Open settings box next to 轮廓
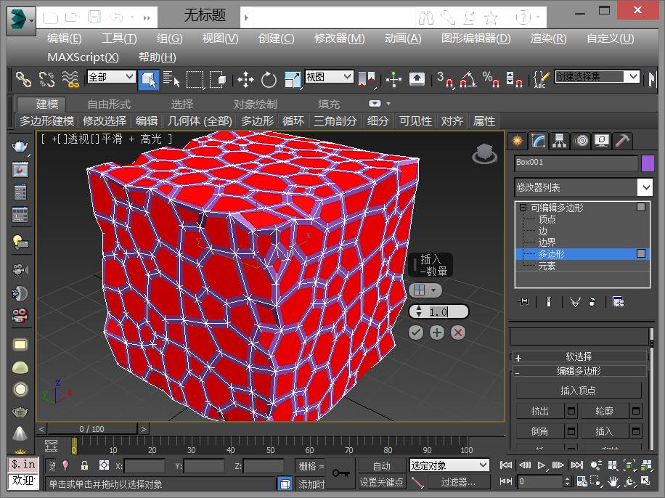The image size is (665, 498). pos(636,411)
